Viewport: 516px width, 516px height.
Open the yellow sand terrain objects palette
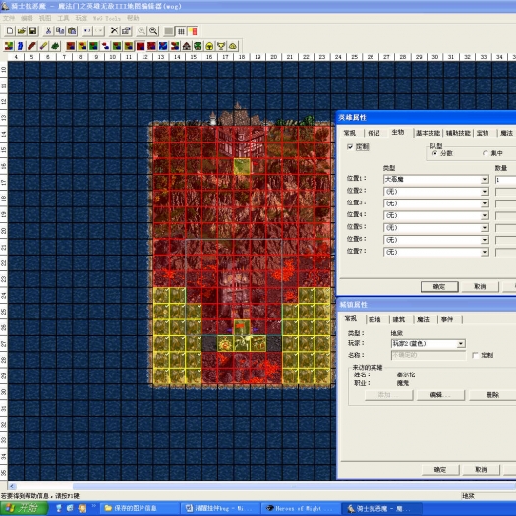[82, 46]
